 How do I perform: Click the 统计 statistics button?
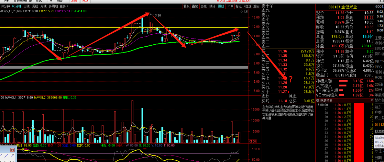pos(212,6)
